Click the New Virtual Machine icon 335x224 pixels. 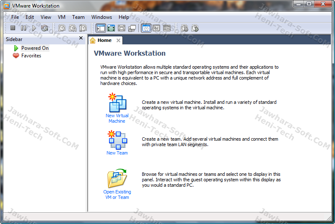click(117, 103)
